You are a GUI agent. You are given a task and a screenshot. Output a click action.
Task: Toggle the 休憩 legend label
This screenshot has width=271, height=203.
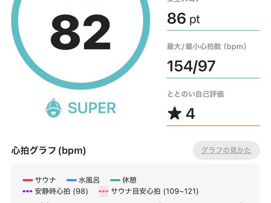pyautogui.click(x=129, y=180)
